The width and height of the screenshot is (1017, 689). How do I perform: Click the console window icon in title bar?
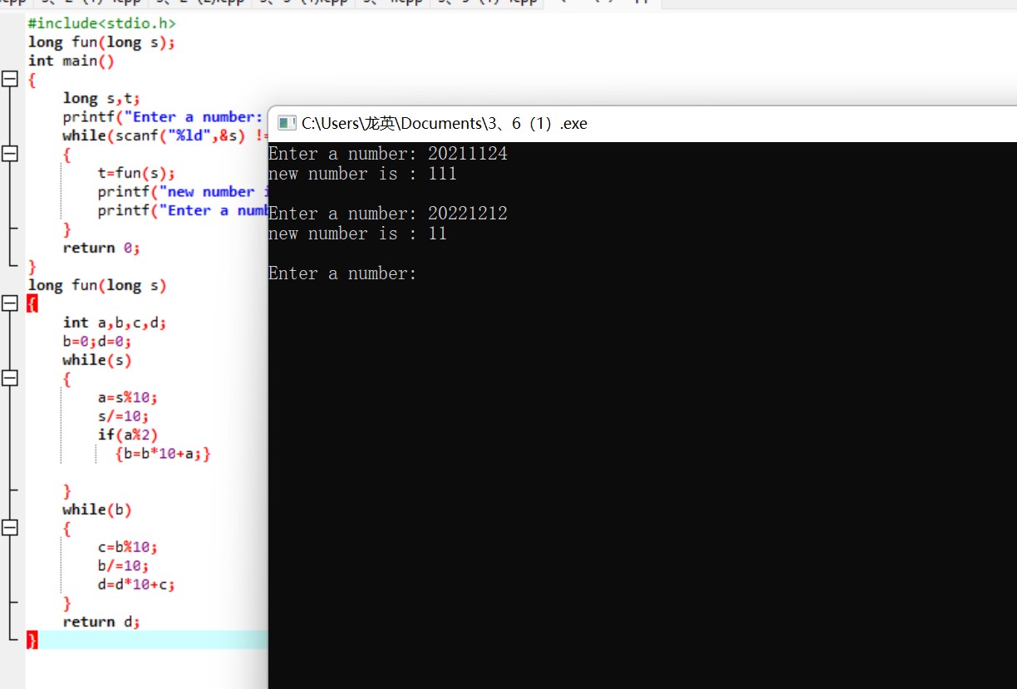pyautogui.click(x=287, y=124)
